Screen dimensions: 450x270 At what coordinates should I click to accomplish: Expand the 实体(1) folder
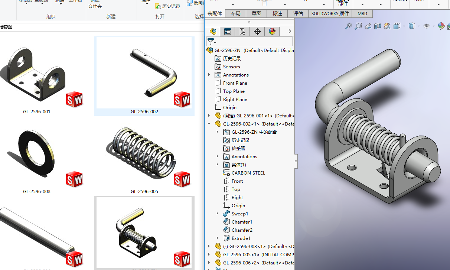pos(218,165)
